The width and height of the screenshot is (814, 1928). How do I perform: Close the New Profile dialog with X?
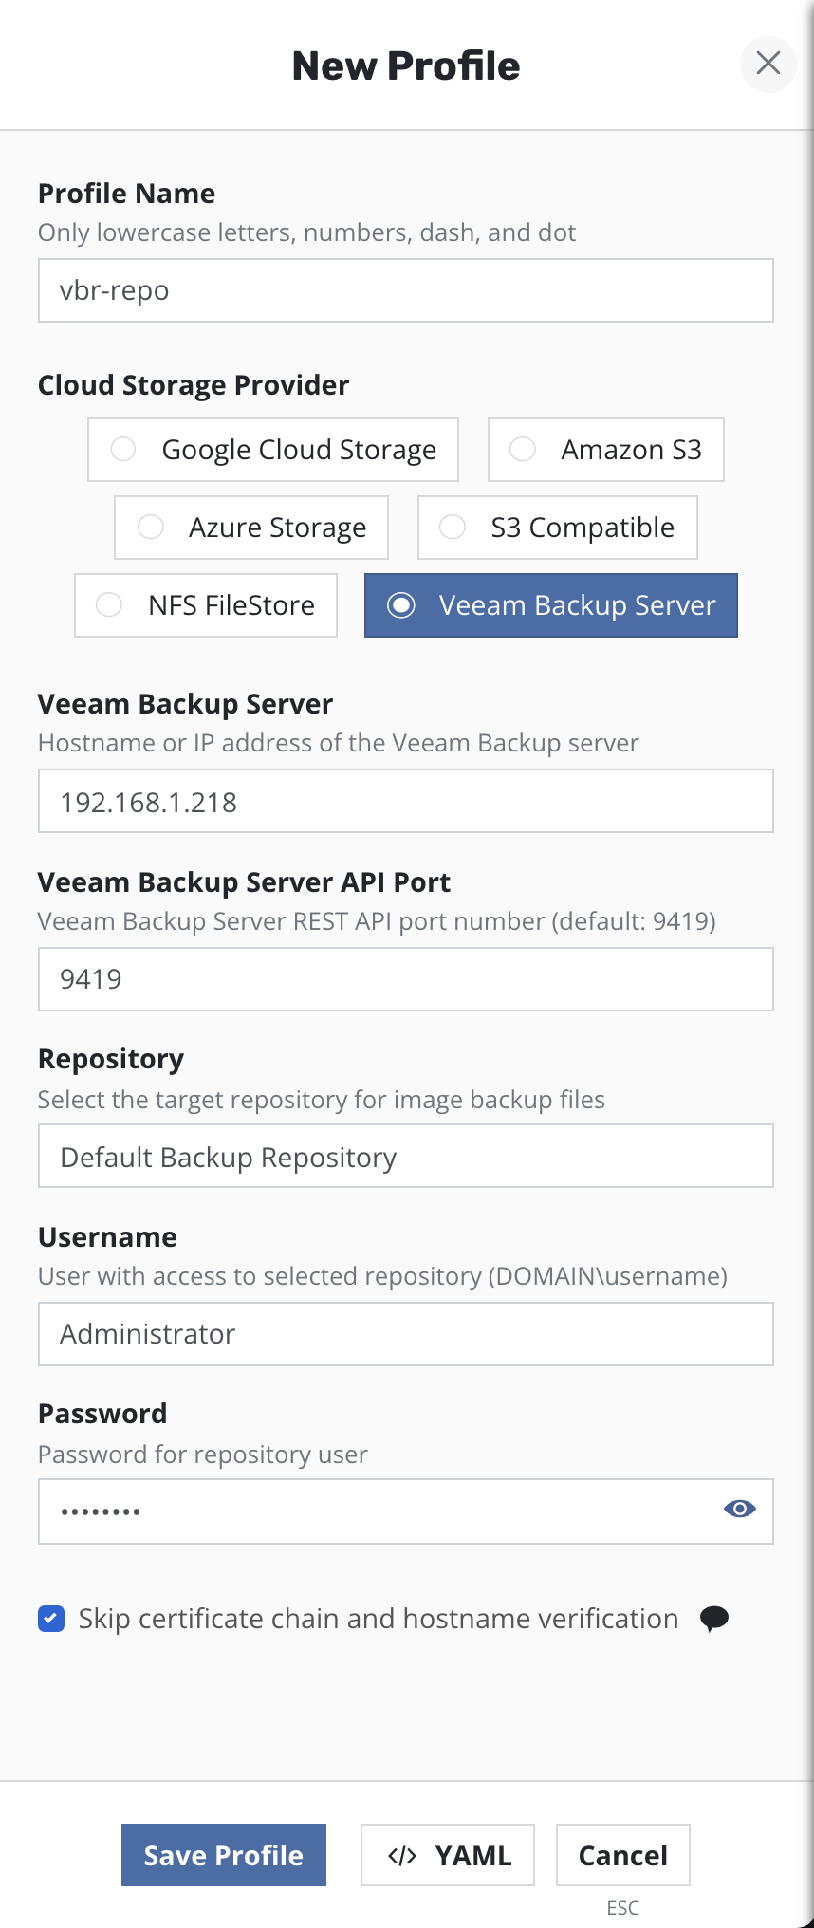point(768,64)
